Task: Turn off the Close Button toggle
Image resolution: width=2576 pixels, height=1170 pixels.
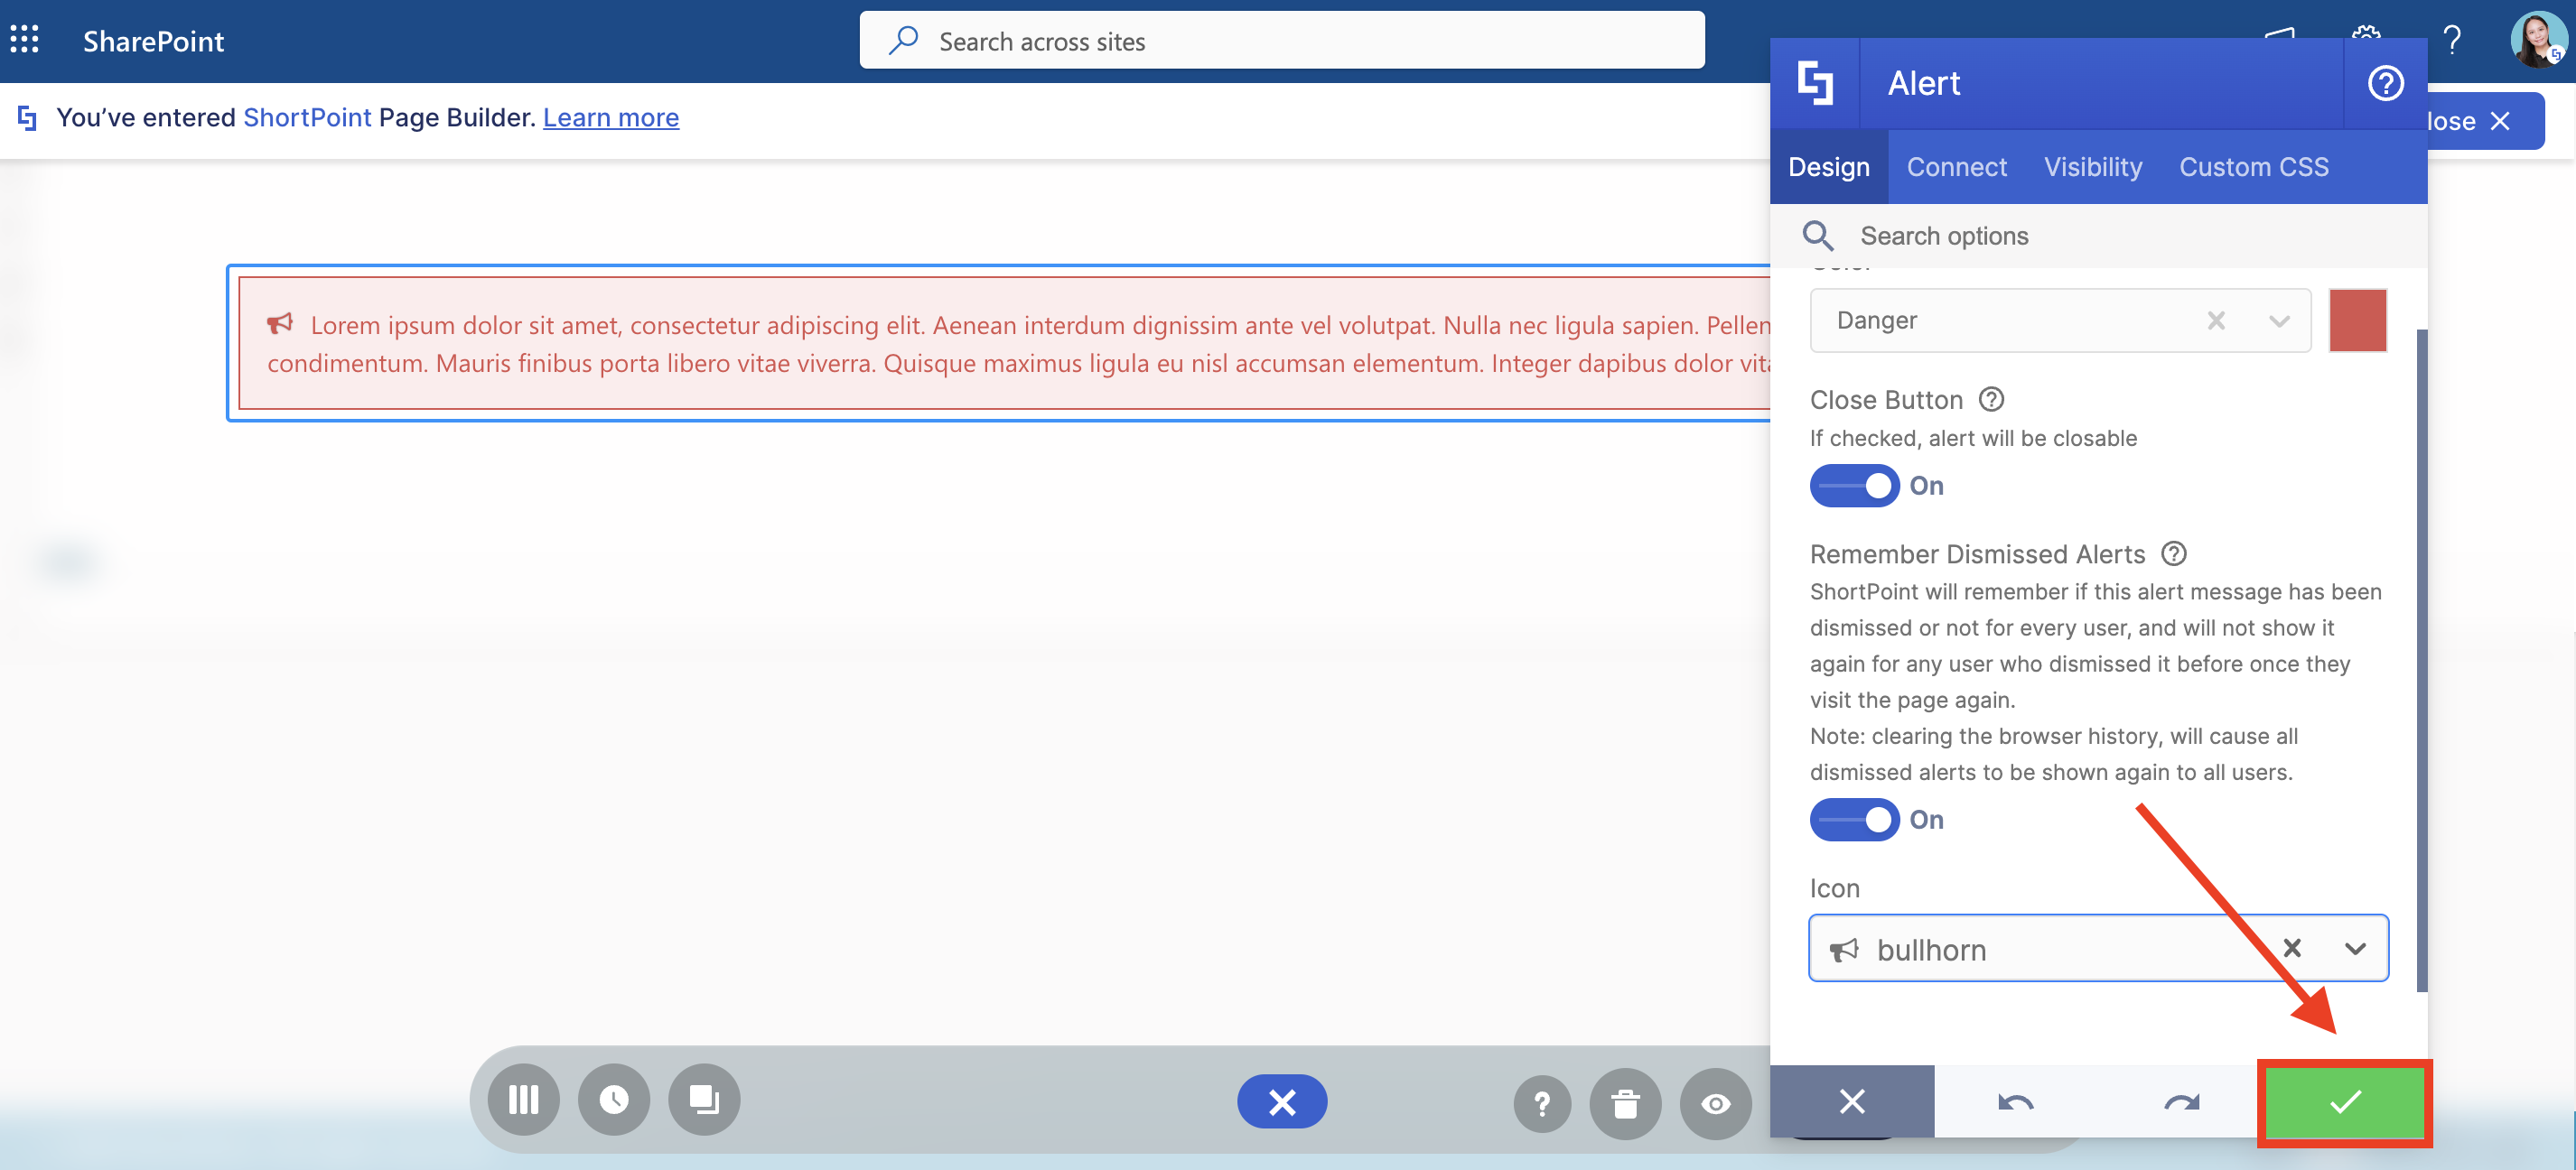Action: (x=1854, y=486)
